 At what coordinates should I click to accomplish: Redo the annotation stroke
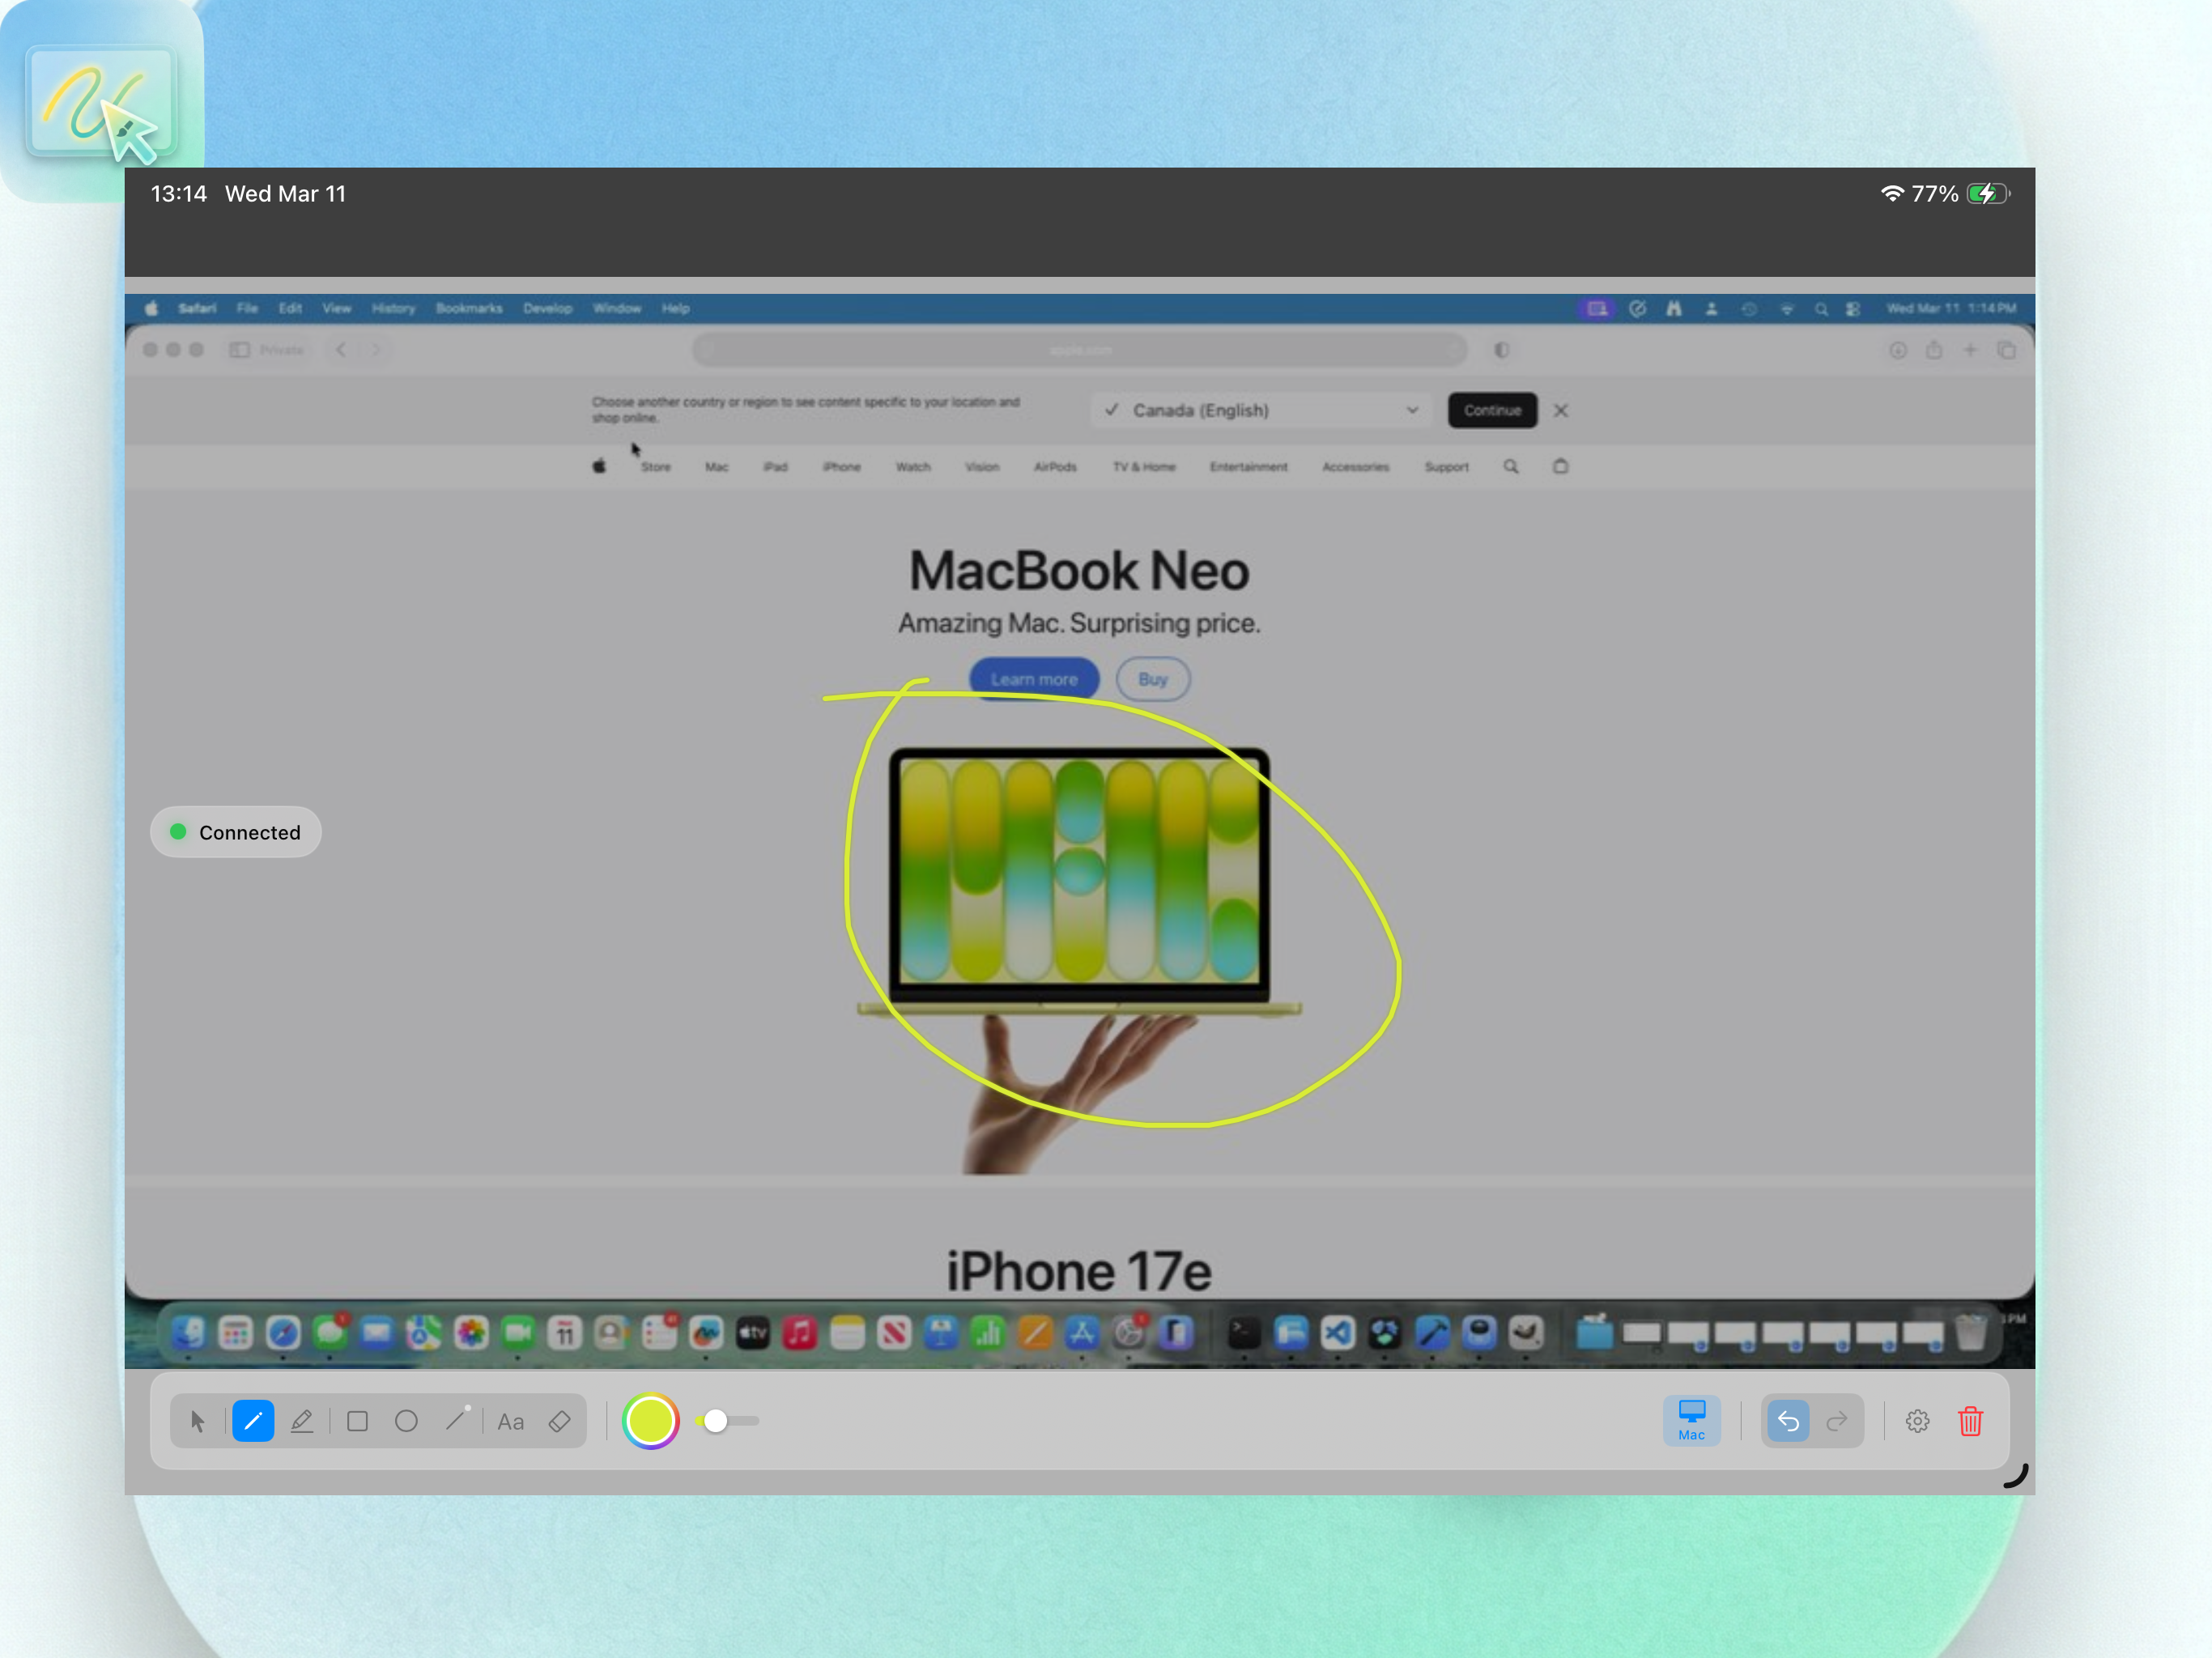(1837, 1421)
